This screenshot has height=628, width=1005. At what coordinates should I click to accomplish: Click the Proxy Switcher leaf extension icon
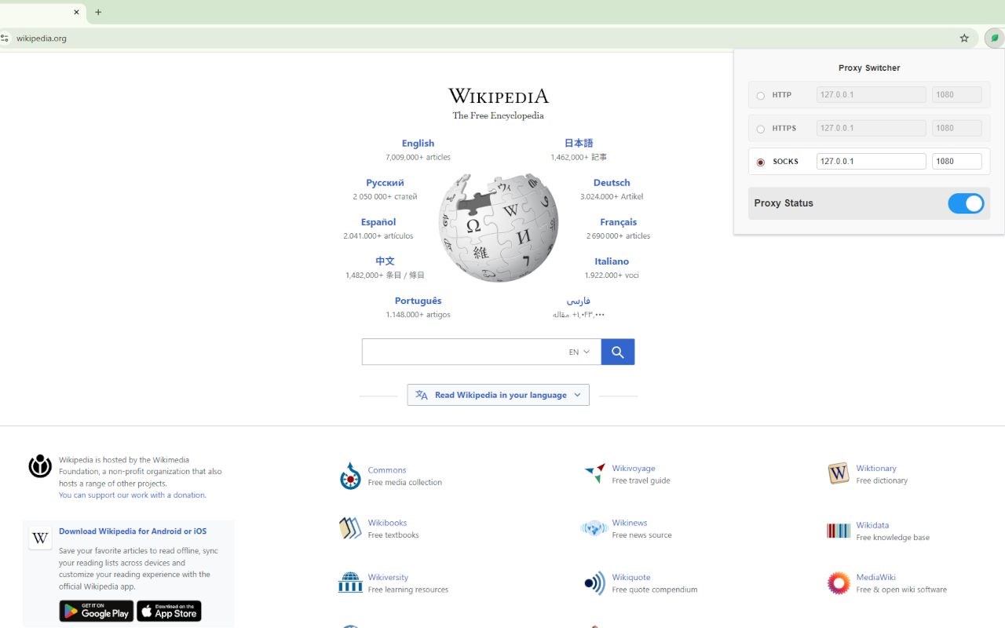click(994, 38)
